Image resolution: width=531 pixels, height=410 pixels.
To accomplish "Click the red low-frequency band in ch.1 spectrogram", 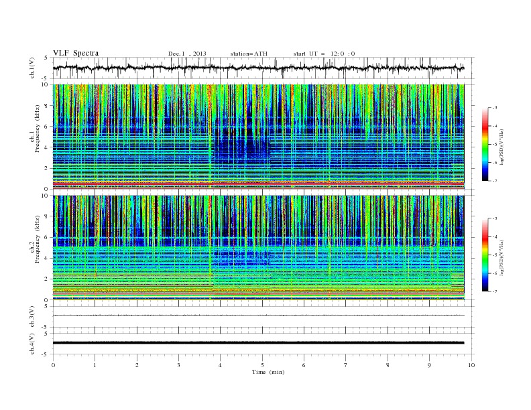I will [258, 184].
